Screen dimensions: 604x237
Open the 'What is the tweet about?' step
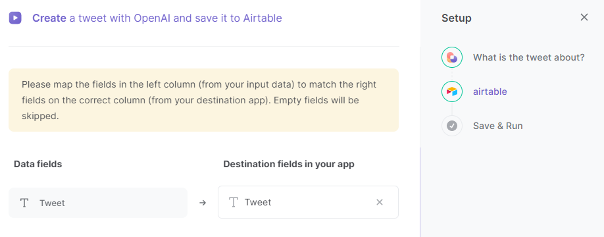(x=529, y=57)
